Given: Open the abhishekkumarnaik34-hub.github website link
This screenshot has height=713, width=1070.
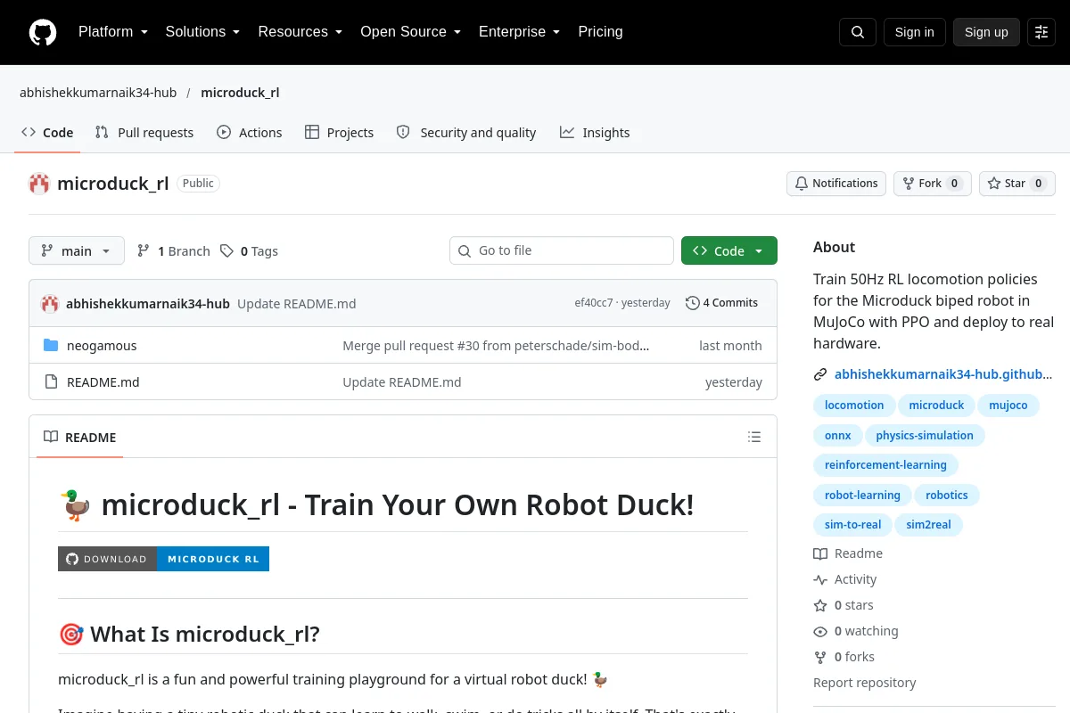Looking at the screenshot, I should coord(943,375).
